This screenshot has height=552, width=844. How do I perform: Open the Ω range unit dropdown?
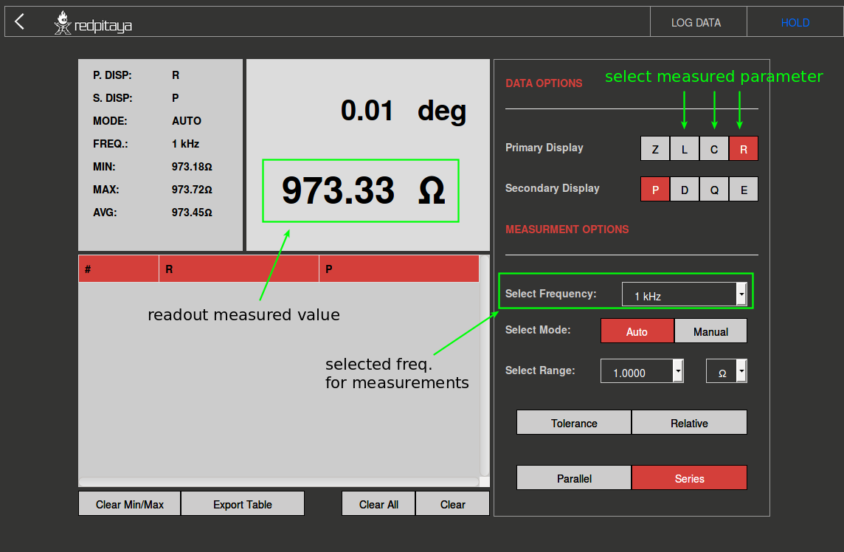[x=727, y=371]
